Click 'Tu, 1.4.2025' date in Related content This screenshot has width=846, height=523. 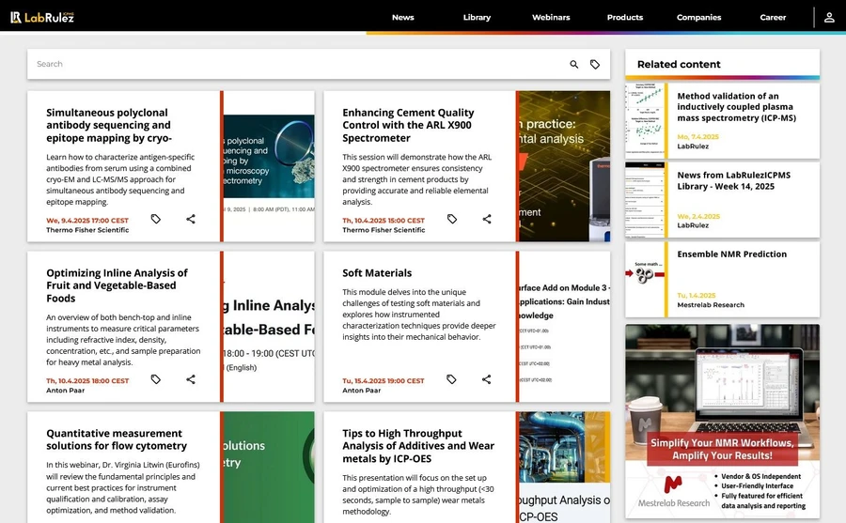696,296
